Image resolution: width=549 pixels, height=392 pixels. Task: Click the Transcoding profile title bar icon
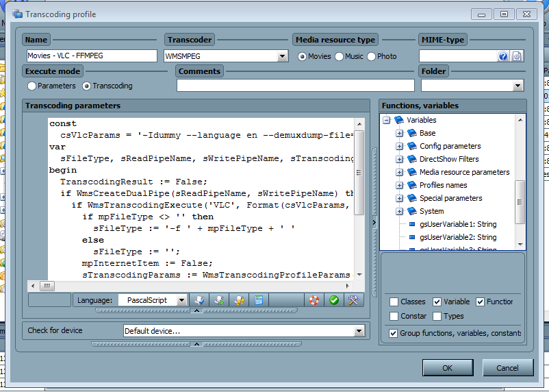[17, 14]
